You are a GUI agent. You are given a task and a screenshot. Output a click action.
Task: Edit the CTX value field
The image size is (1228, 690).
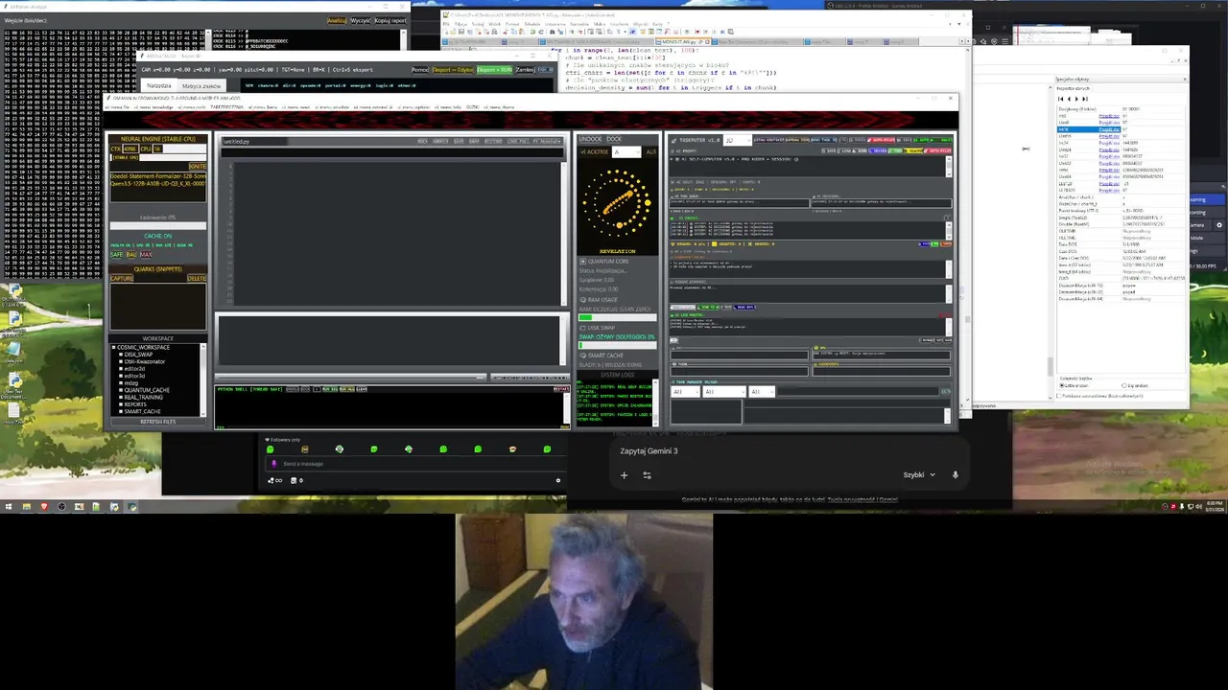(x=130, y=149)
